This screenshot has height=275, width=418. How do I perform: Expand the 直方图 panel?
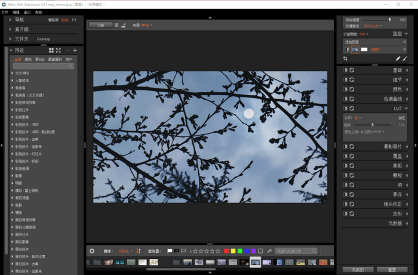21,29
